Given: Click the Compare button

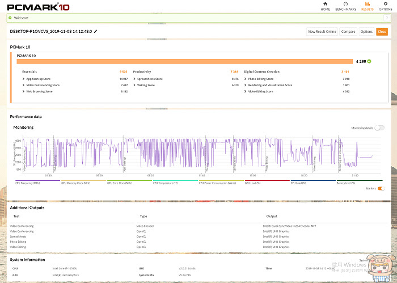Looking at the screenshot, I should coord(348,32).
